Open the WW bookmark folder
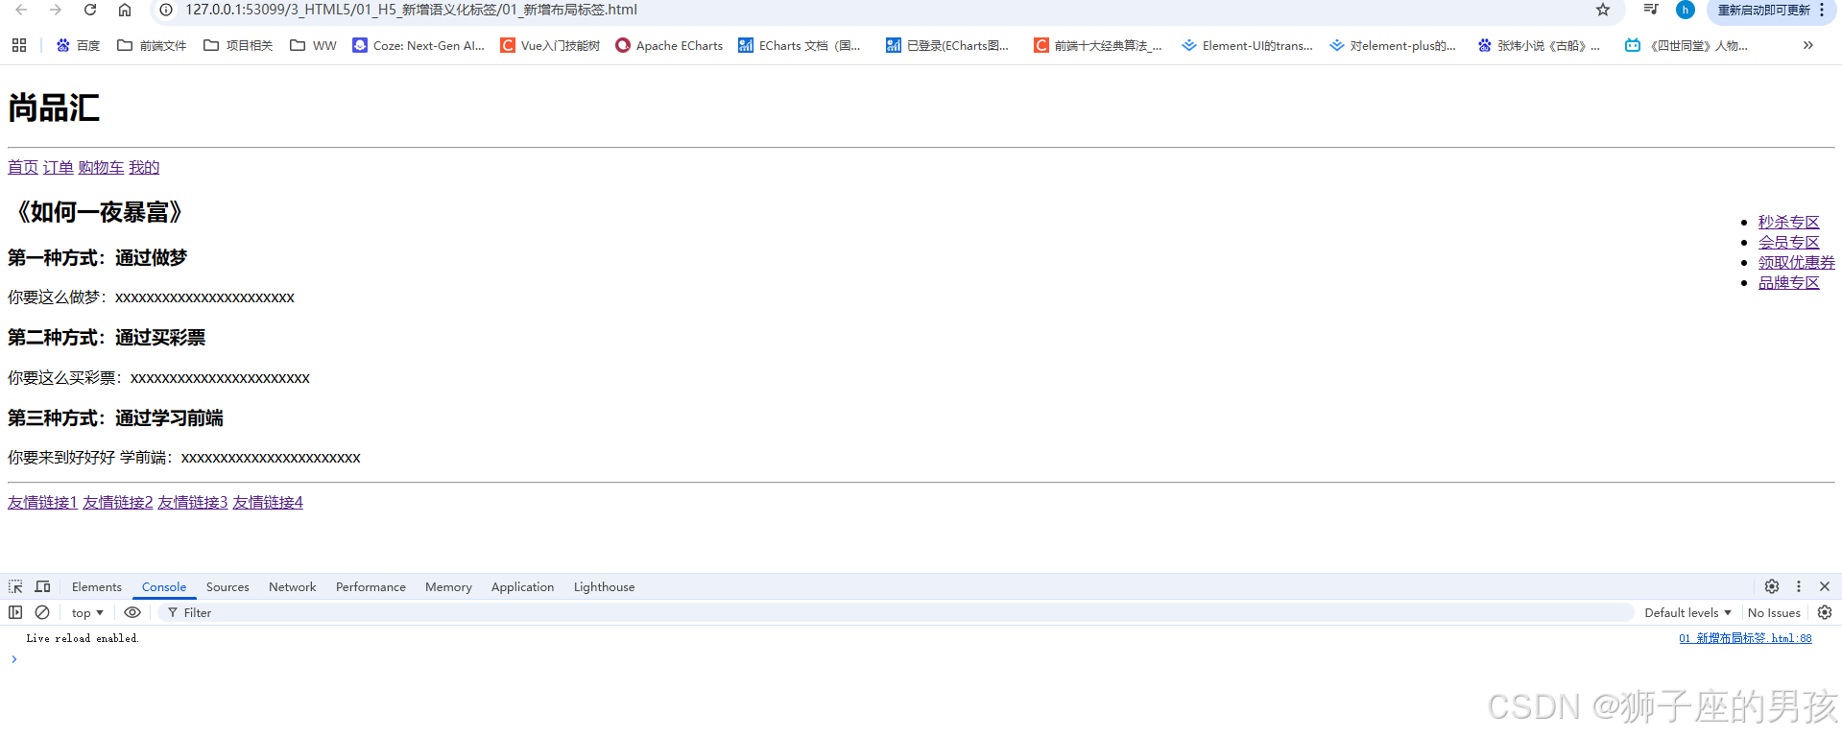Image resolution: width=1842 pixels, height=737 pixels. (x=313, y=45)
